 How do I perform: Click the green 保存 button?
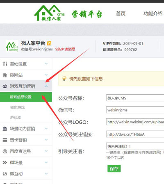coord(114,168)
